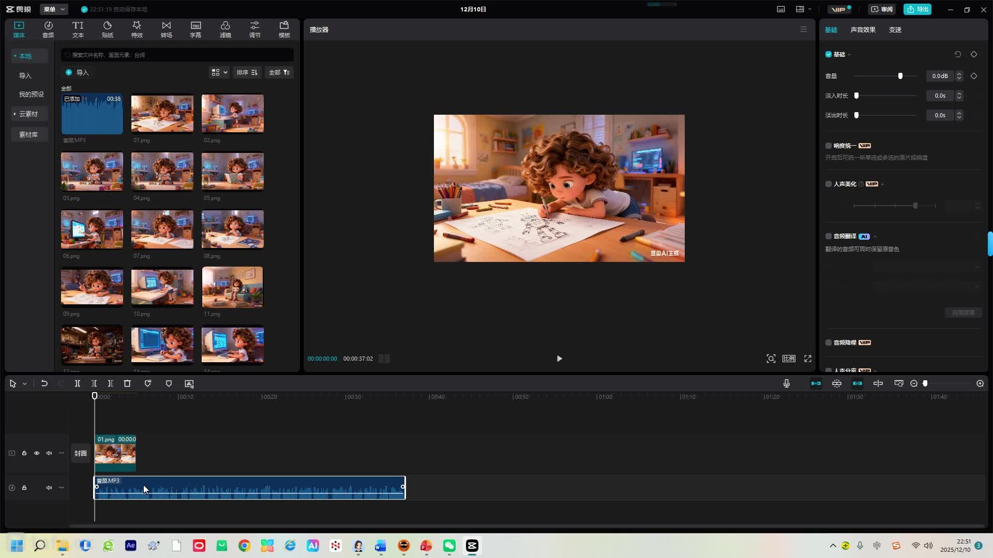Click the 音量 volume slider handle
Viewport: 993px width, 558px height.
click(x=900, y=76)
